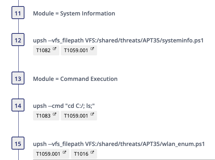215x160 pixels.
Task: Open external link icon on T1083 tag
Action: pos(54,114)
